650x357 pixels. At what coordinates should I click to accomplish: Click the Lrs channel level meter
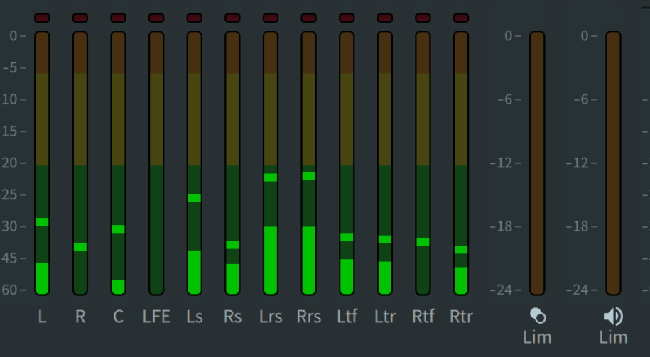coord(271,163)
